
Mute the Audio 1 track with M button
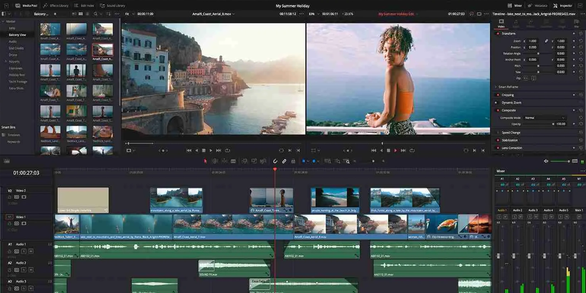[31, 251]
